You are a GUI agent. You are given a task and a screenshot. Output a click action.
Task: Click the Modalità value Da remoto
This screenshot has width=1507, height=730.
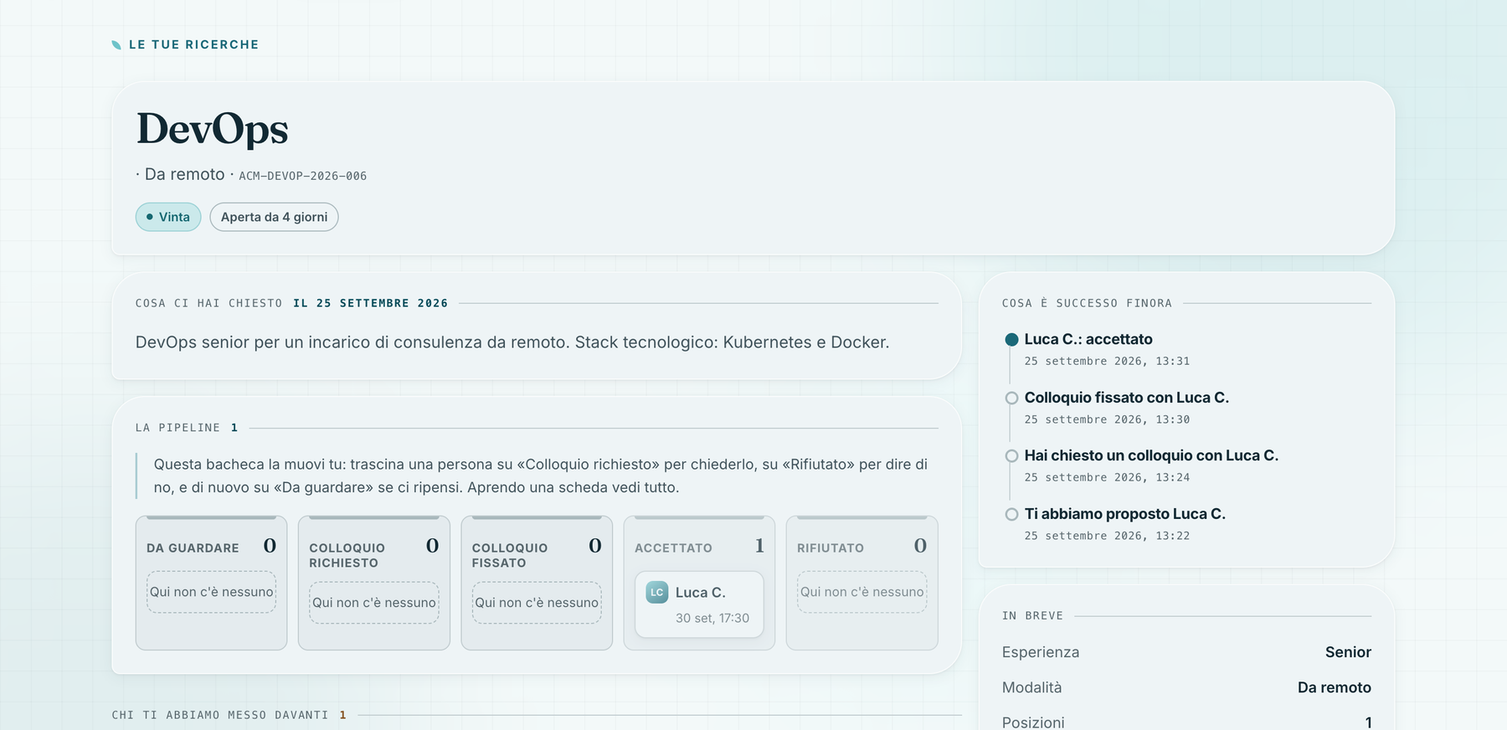1335,687
